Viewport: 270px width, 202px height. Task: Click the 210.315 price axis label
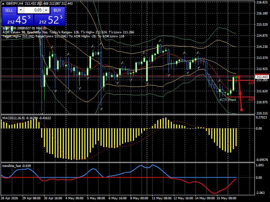[x=262, y=113]
